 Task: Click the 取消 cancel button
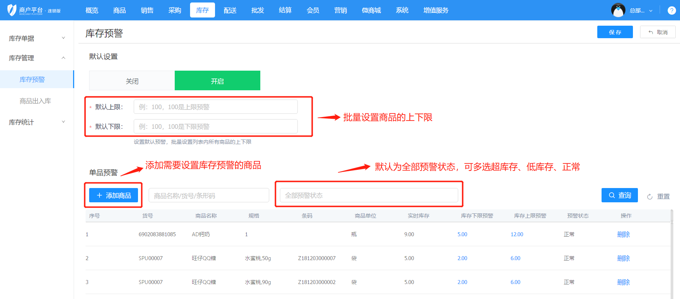coord(658,32)
